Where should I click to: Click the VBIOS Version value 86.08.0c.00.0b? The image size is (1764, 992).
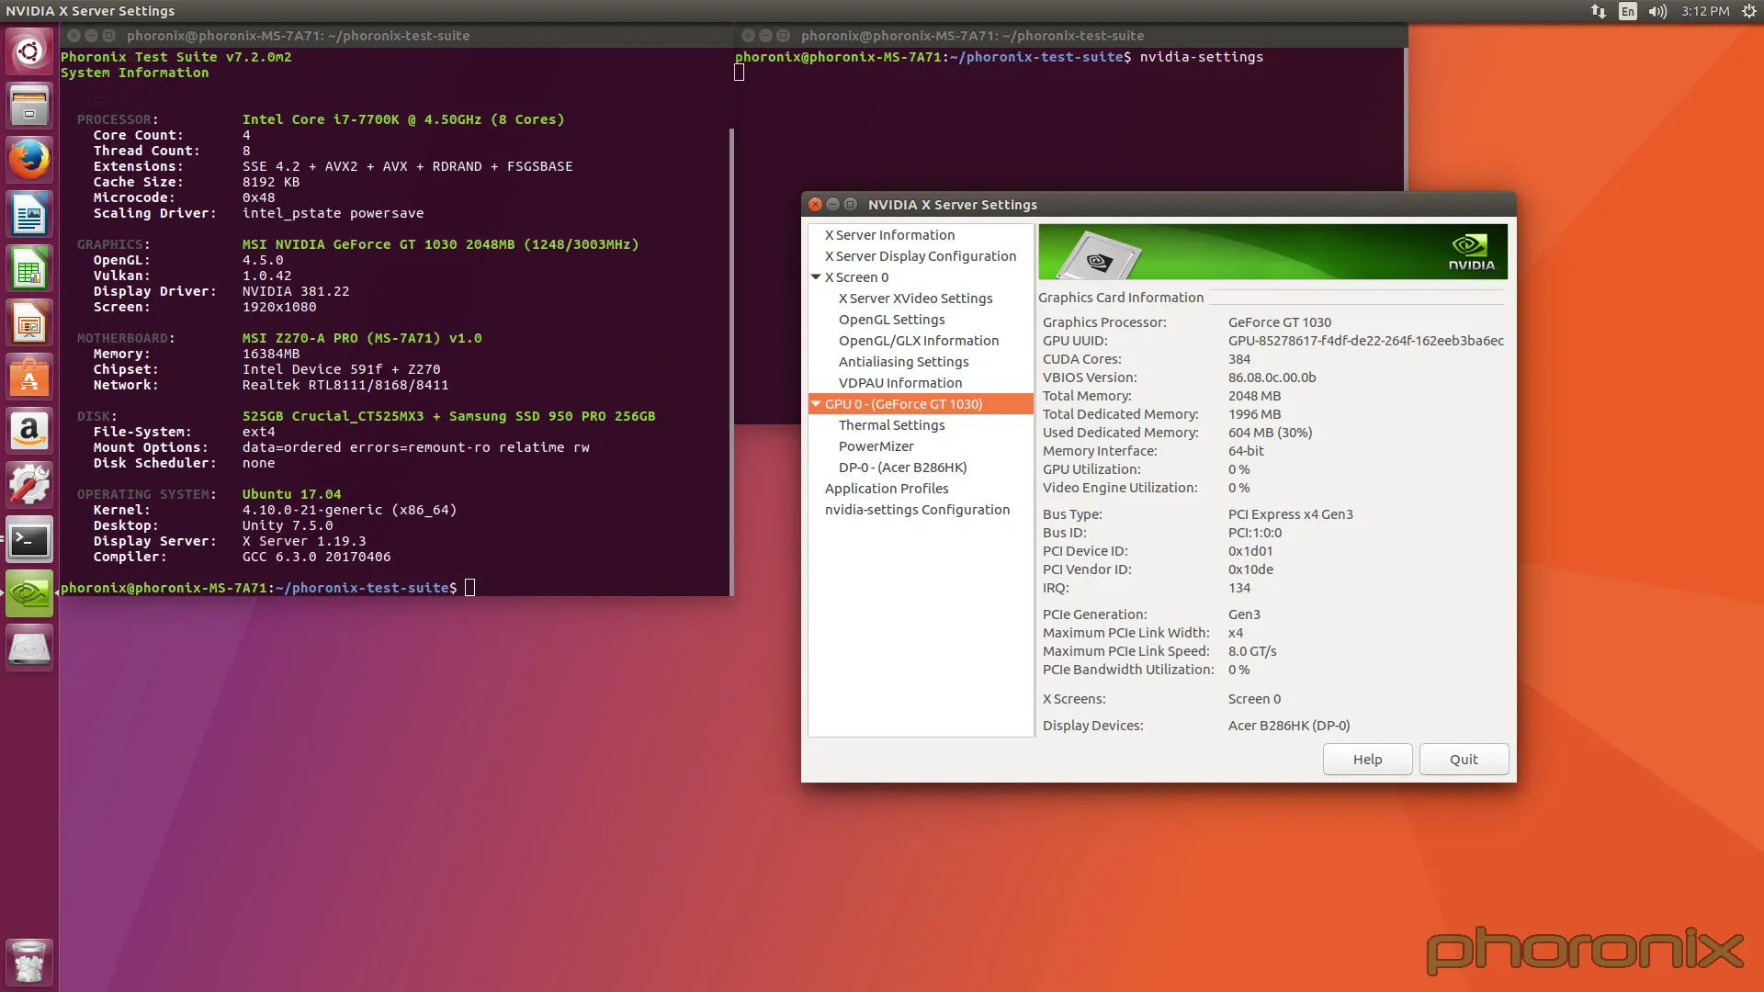(1272, 378)
